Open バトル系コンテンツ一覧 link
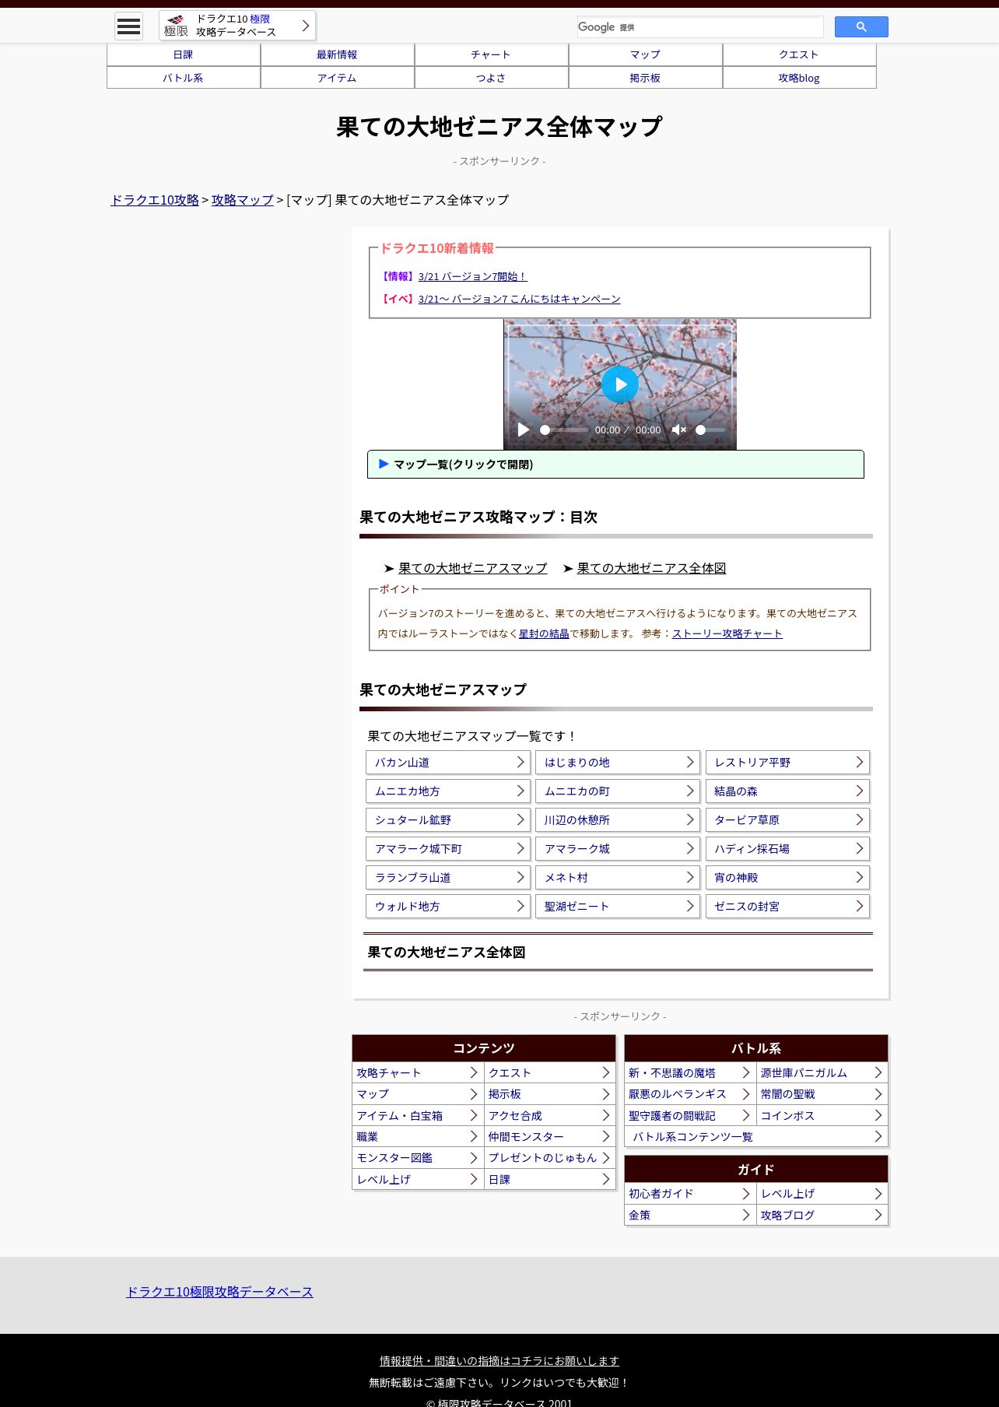 click(x=756, y=1137)
